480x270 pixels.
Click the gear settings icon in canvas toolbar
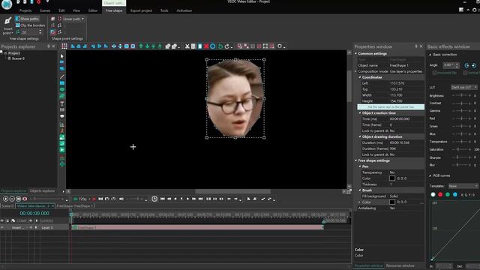(280, 46)
